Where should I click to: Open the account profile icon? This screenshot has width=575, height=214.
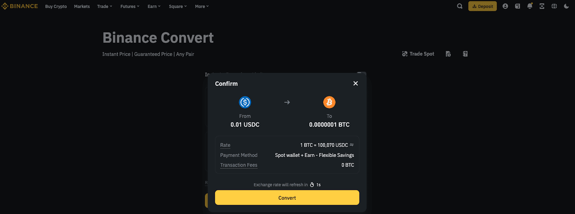[x=505, y=6]
